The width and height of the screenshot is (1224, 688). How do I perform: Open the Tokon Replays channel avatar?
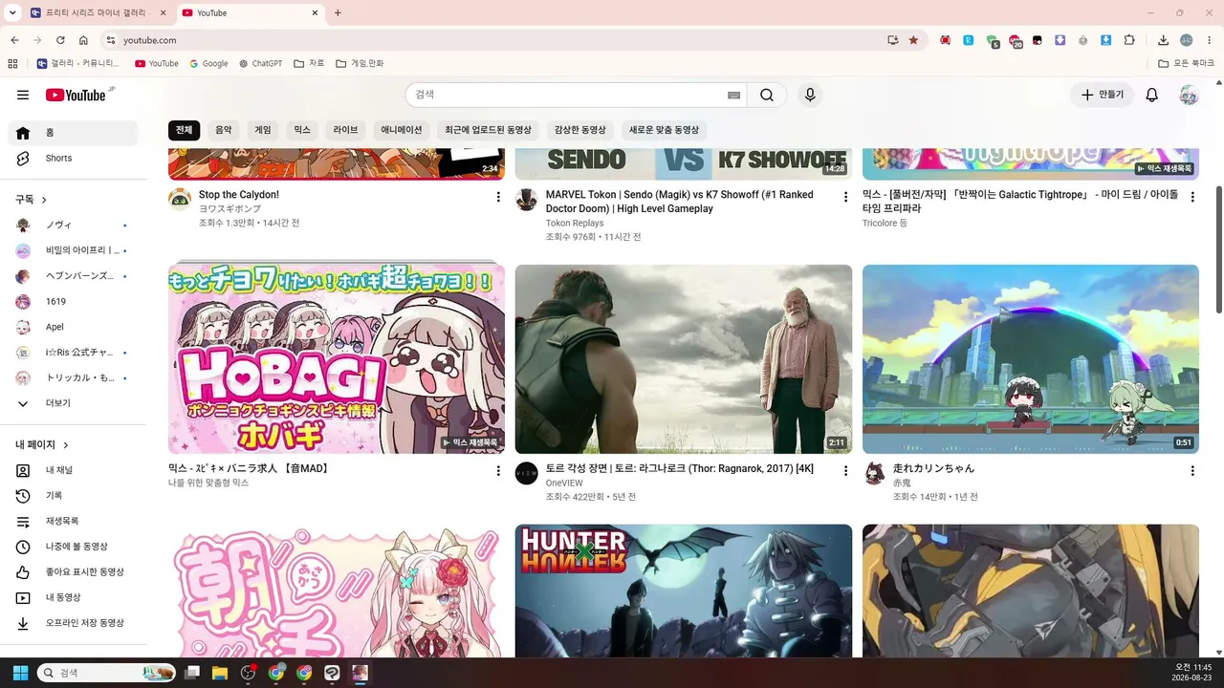tap(527, 200)
